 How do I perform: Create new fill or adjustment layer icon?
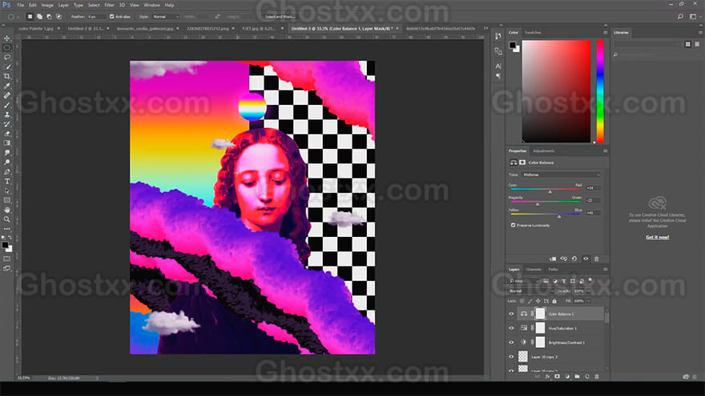[x=567, y=376]
